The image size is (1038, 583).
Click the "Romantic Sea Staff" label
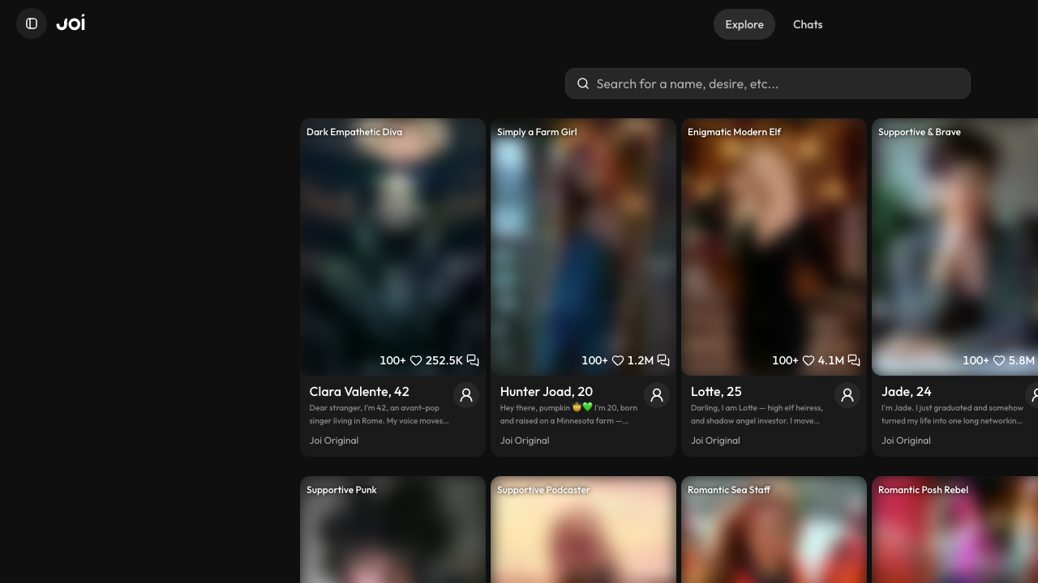729,490
